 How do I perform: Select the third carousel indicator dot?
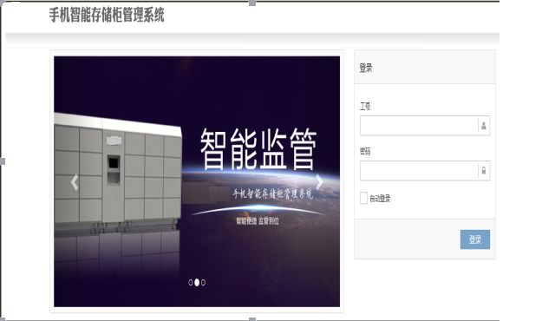[x=203, y=283]
